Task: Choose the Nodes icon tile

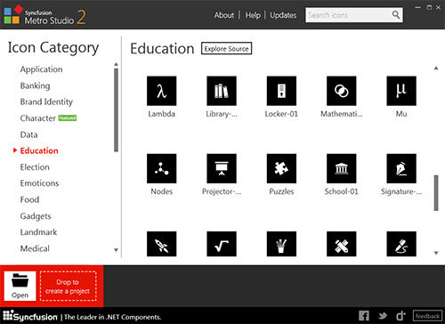Action: pos(162,168)
